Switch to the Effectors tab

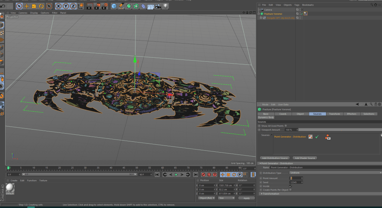tap(351, 114)
